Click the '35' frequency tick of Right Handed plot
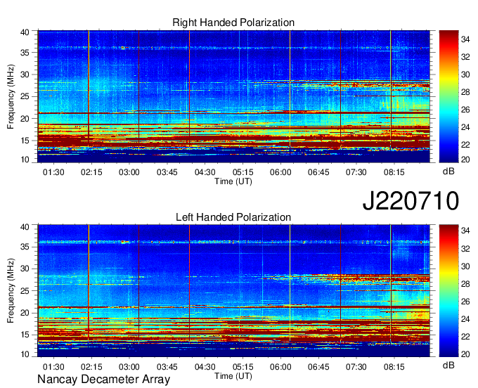 coord(25,53)
